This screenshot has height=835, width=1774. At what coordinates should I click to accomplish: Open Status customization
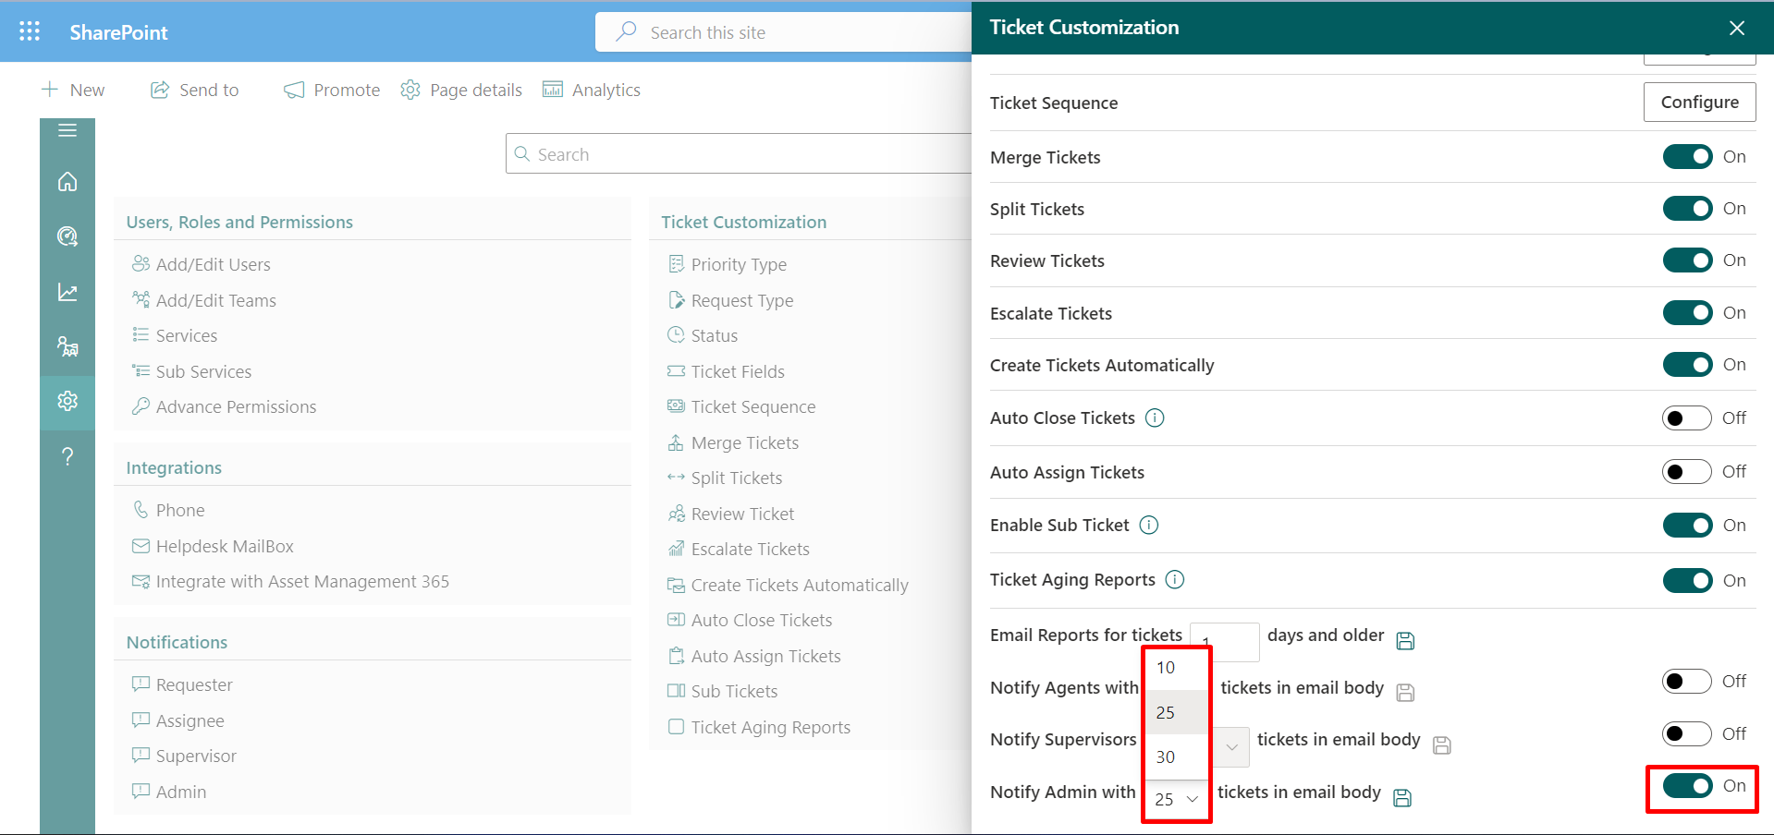click(x=703, y=335)
